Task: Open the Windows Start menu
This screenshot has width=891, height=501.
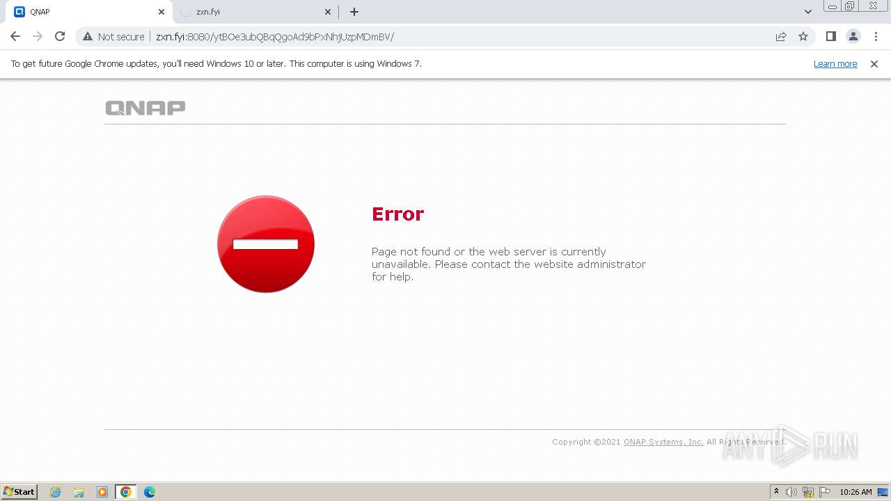Action: (19, 491)
